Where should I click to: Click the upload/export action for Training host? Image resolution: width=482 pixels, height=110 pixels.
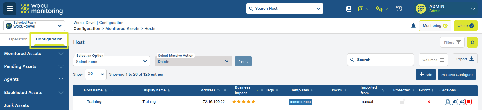[448, 102]
